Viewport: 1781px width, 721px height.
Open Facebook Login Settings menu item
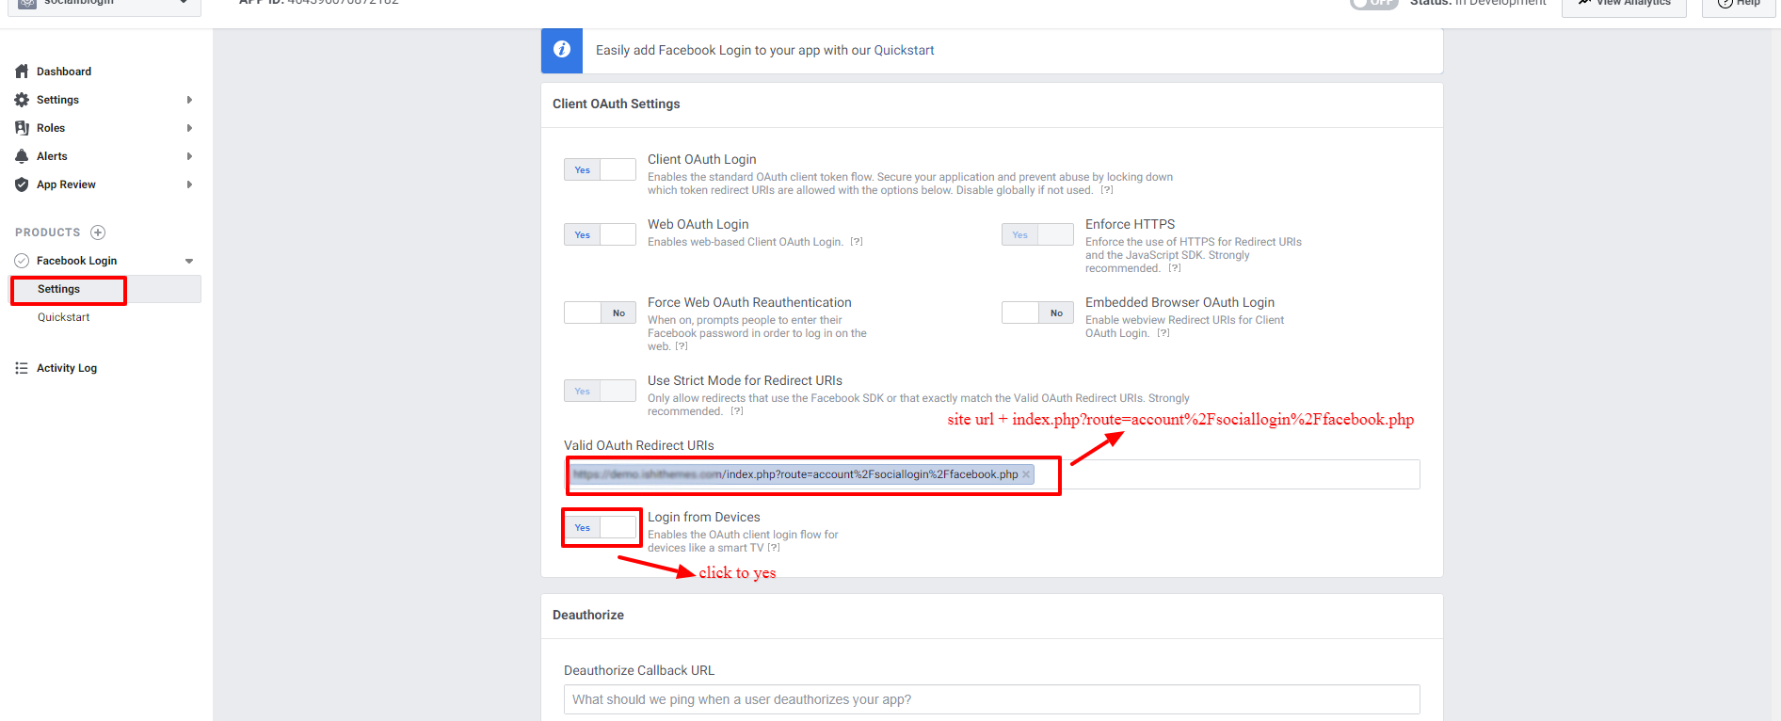59,289
